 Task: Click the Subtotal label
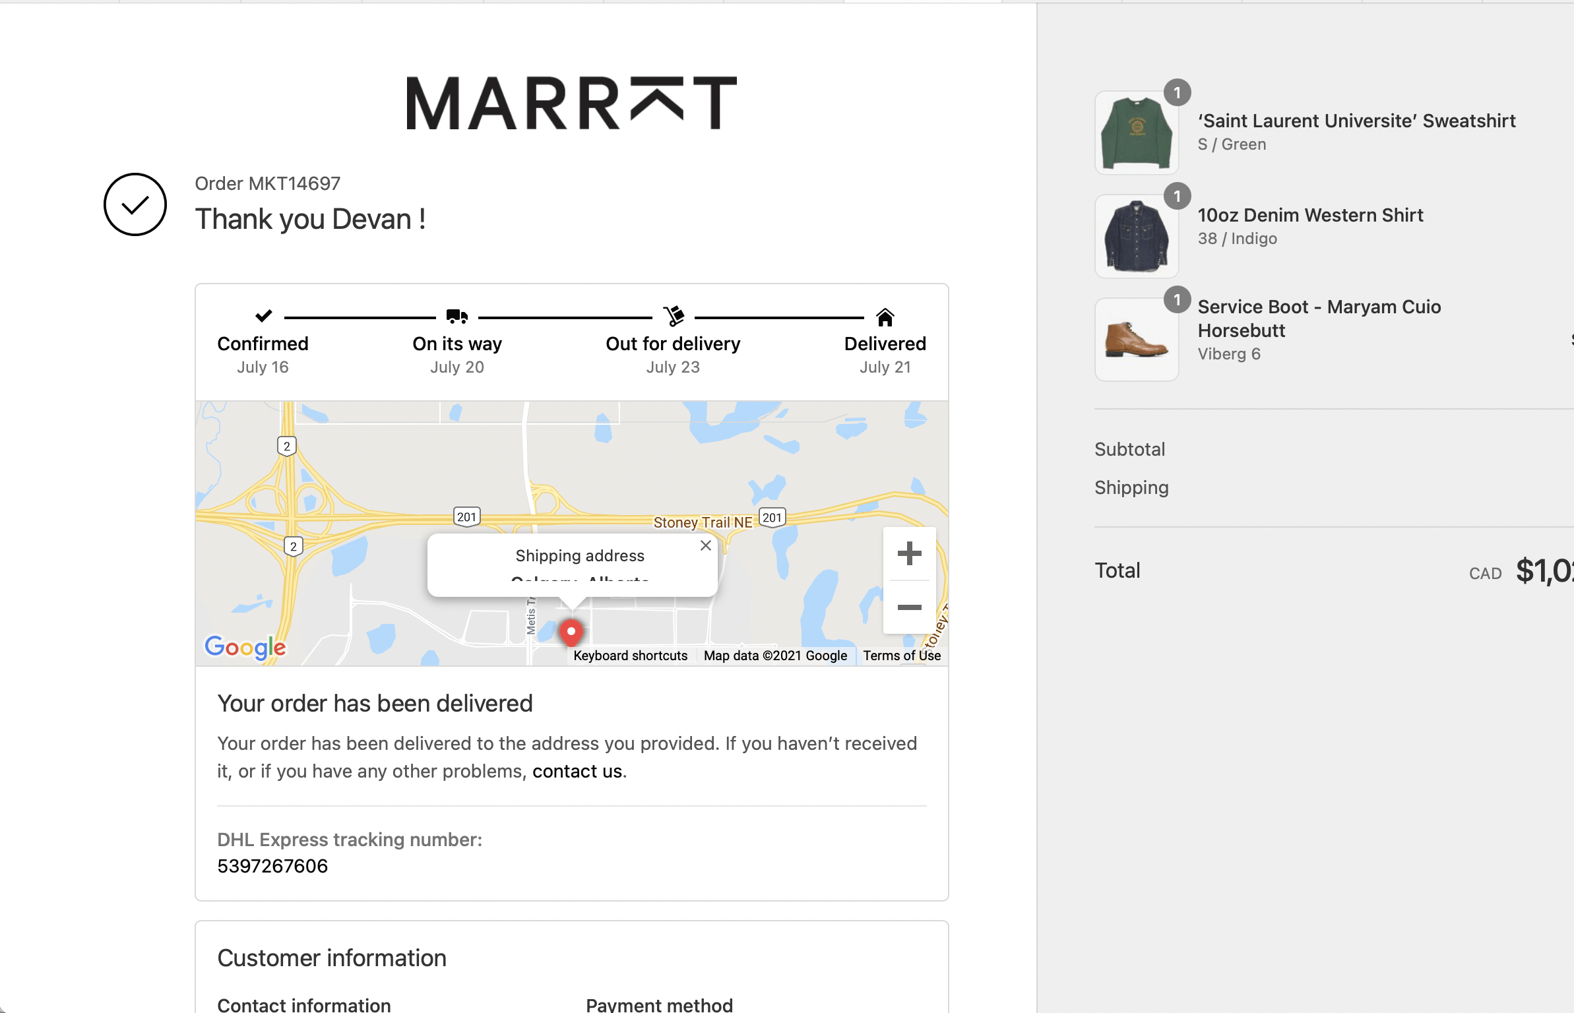click(x=1129, y=449)
